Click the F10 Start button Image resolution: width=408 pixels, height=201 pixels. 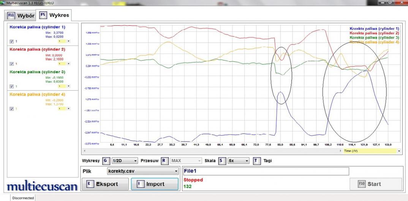[x=376, y=184]
